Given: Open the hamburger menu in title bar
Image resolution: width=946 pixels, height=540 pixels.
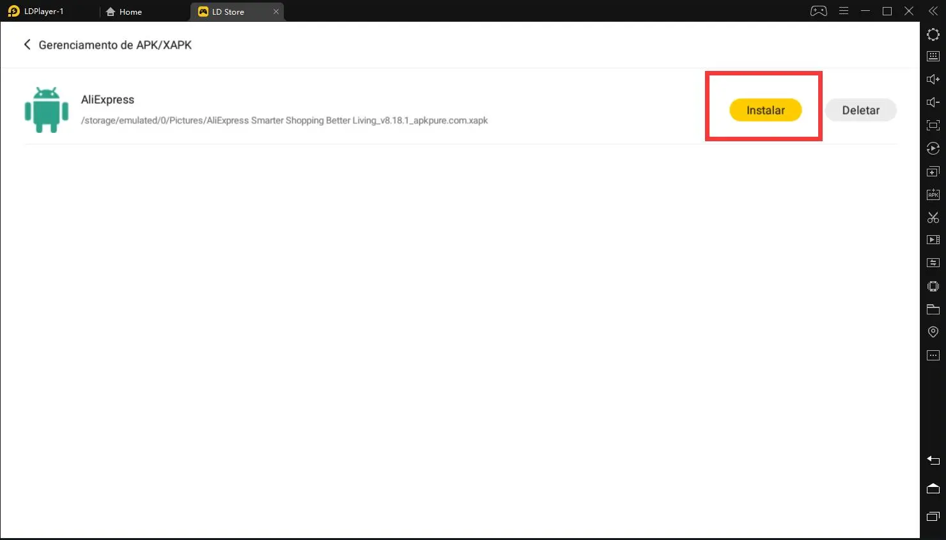Looking at the screenshot, I should coord(844,11).
